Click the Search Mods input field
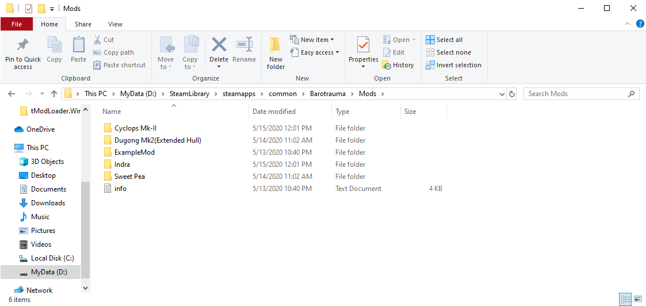646x306 pixels. click(575, 94)
